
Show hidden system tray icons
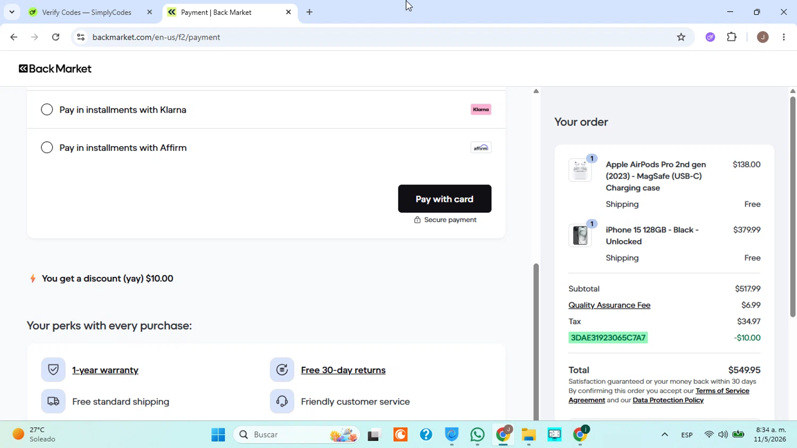coord(665,435)
